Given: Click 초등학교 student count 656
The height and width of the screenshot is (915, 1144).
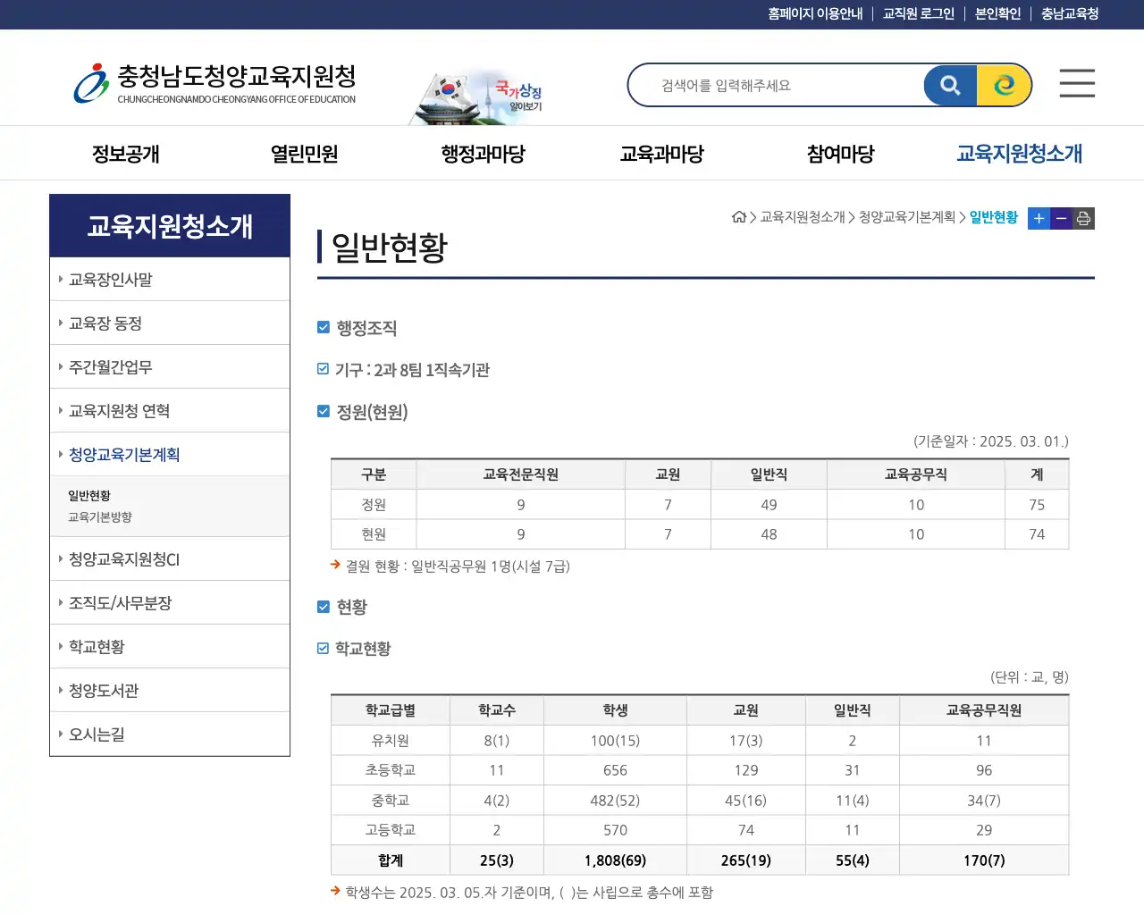Looking at the screenshot, I should (615, 770).
